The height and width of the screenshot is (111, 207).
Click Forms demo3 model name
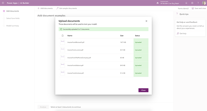[183, 8]
